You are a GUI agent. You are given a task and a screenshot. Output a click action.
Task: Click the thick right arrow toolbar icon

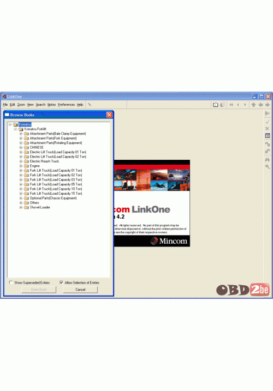point(268,105)
